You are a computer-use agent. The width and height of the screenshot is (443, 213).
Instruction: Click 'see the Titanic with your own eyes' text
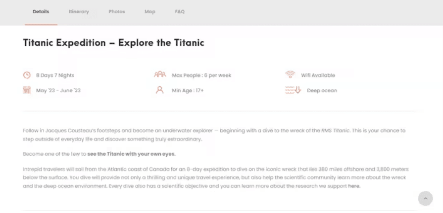pos(131,154)
